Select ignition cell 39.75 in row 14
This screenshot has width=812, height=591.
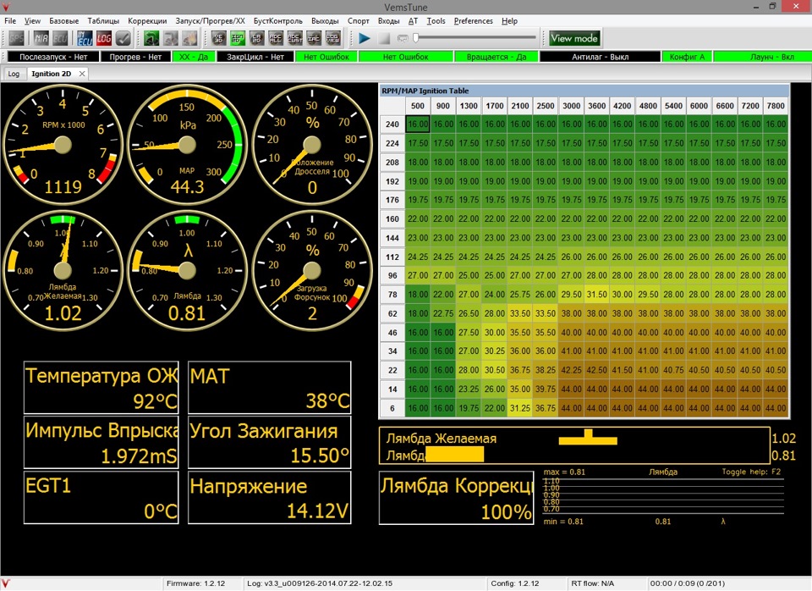click(546, 389)
